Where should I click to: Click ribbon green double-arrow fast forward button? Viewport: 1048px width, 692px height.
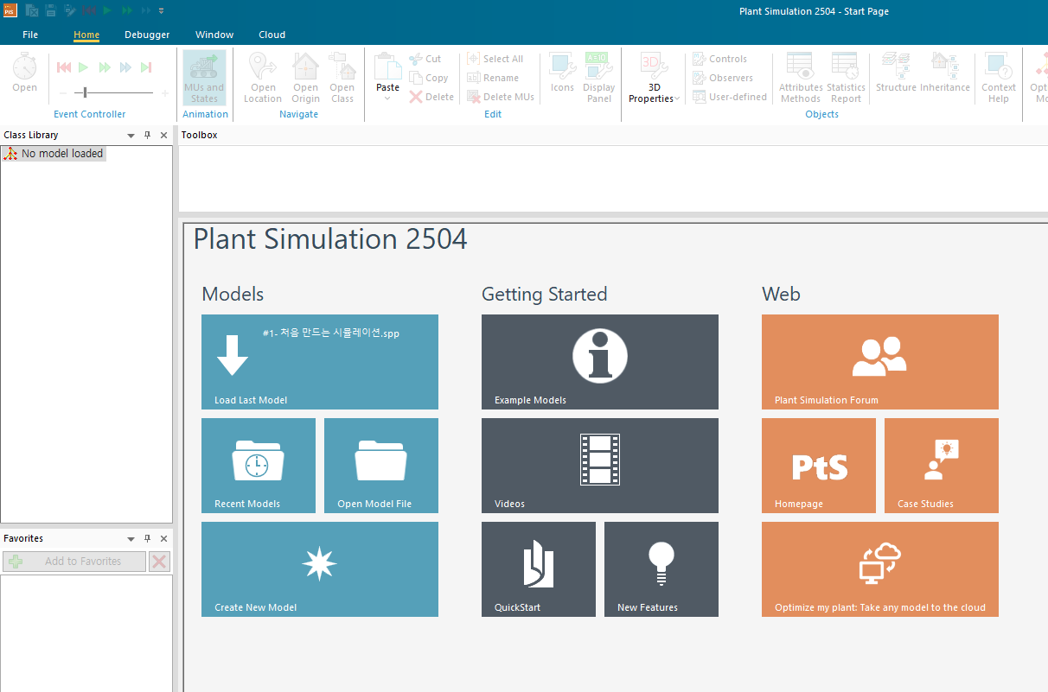pyautogui.click(x=105, y=67)
